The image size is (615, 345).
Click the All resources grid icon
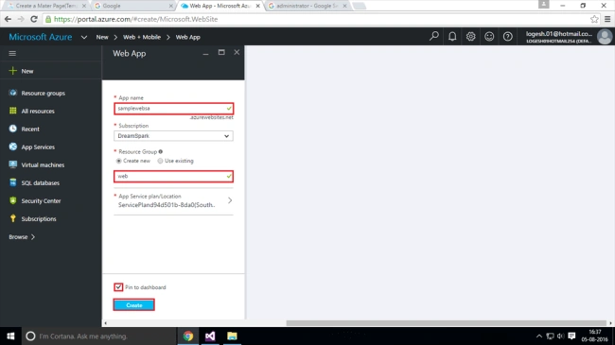point(13,111)
